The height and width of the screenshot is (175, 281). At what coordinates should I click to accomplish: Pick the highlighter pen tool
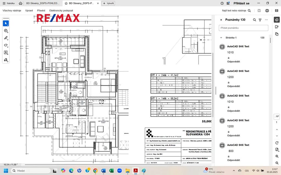pos(6,38)
